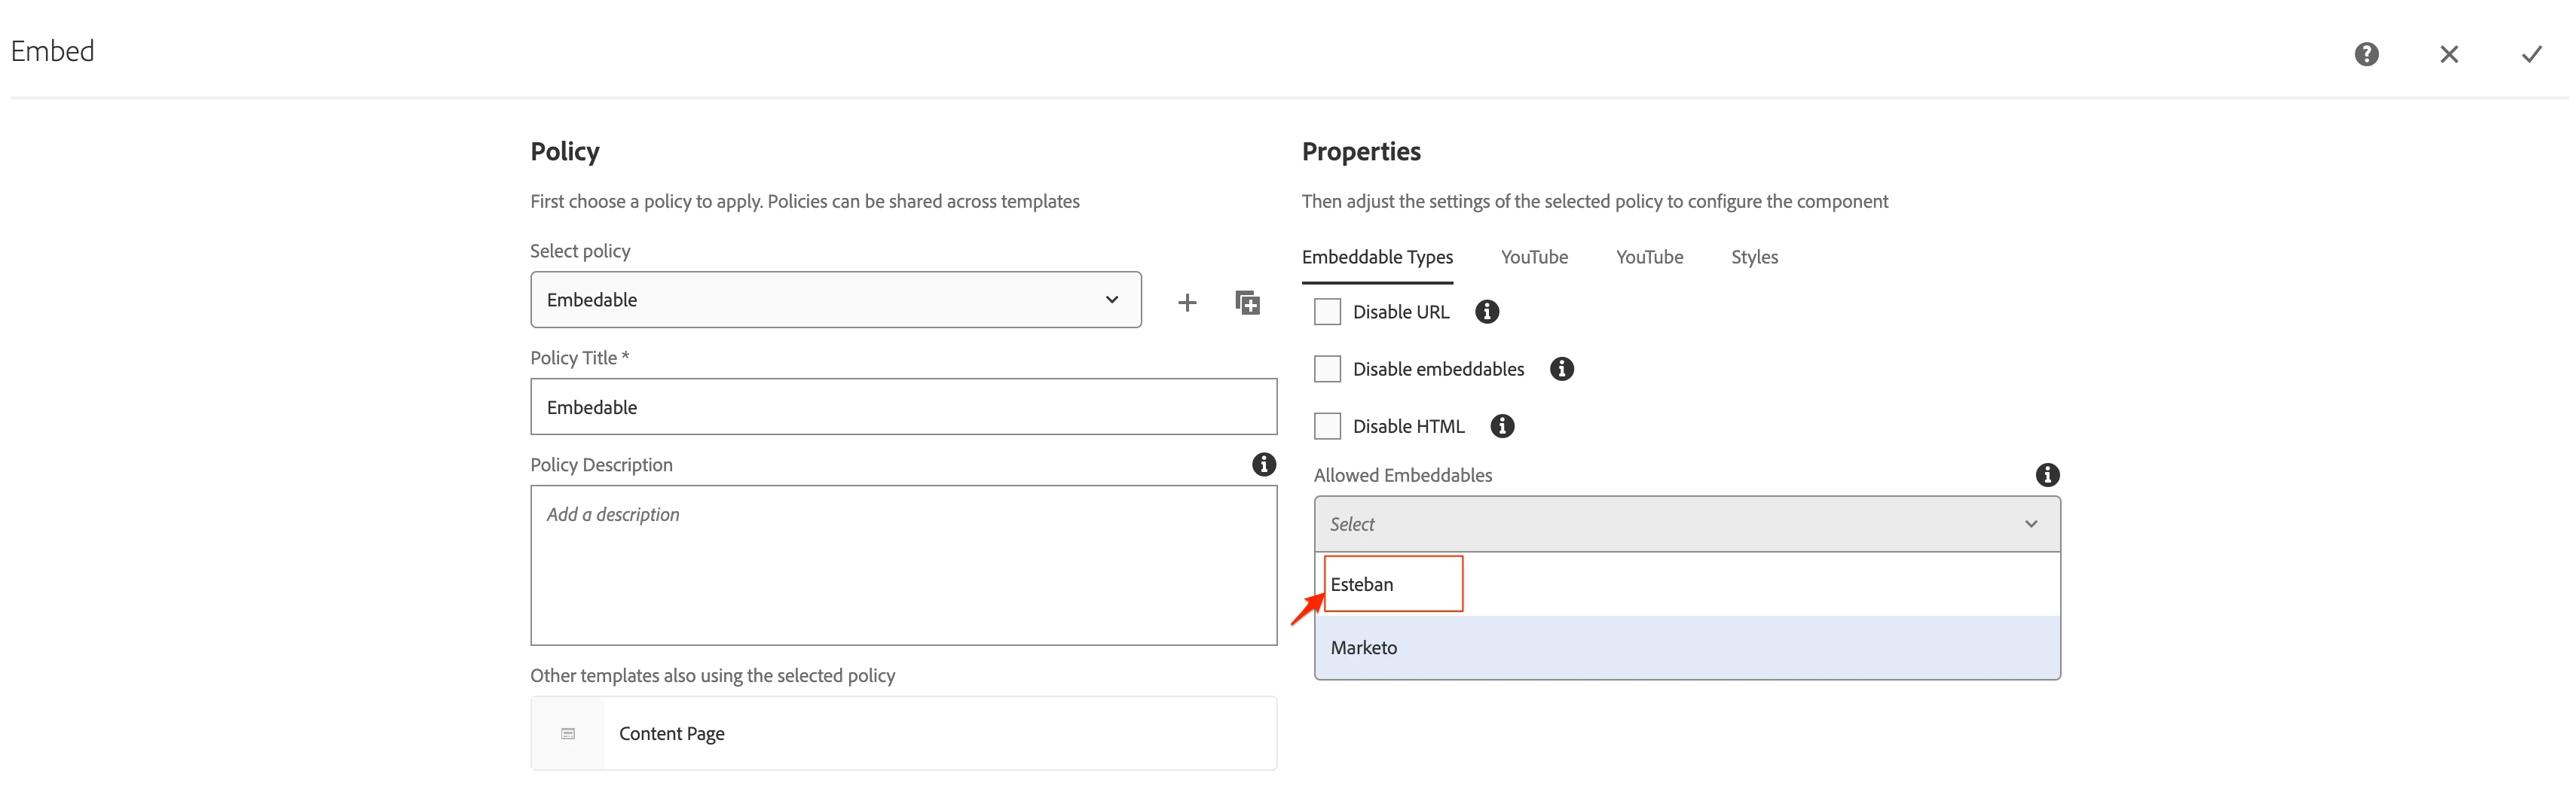2574x801 pixels.
Task: Create a new policy with the plus icon
Action: [1186, 302]
